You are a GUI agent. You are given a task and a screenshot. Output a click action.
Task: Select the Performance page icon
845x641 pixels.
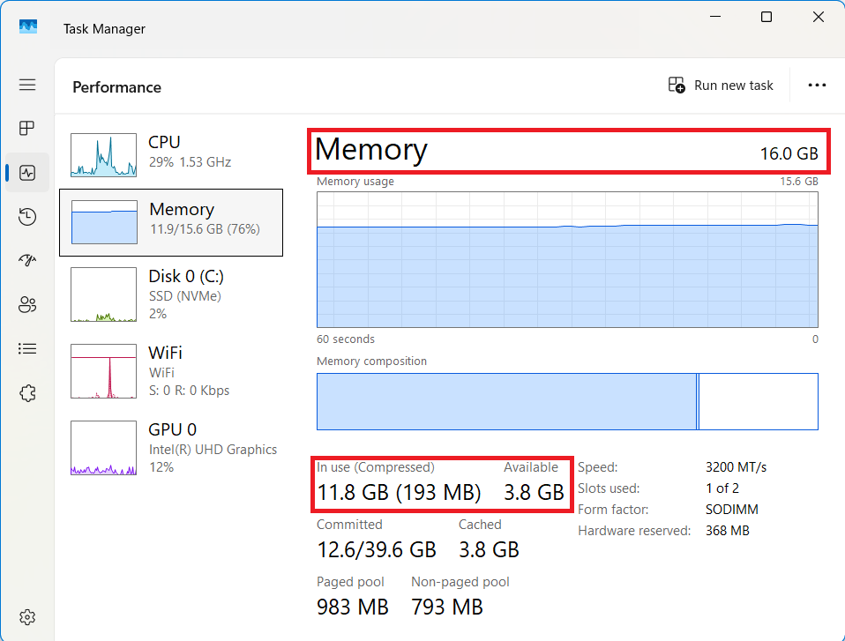point(27,173)
